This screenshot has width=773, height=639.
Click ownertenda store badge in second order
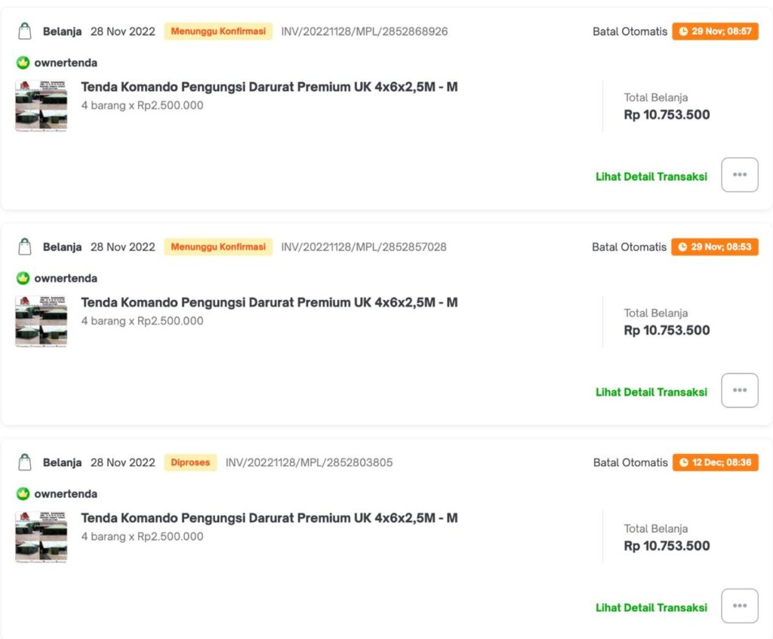23,278
